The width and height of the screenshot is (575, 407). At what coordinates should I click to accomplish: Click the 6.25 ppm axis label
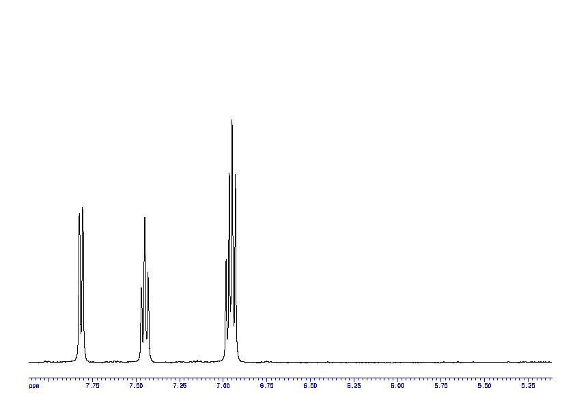(x=354, y=386)
